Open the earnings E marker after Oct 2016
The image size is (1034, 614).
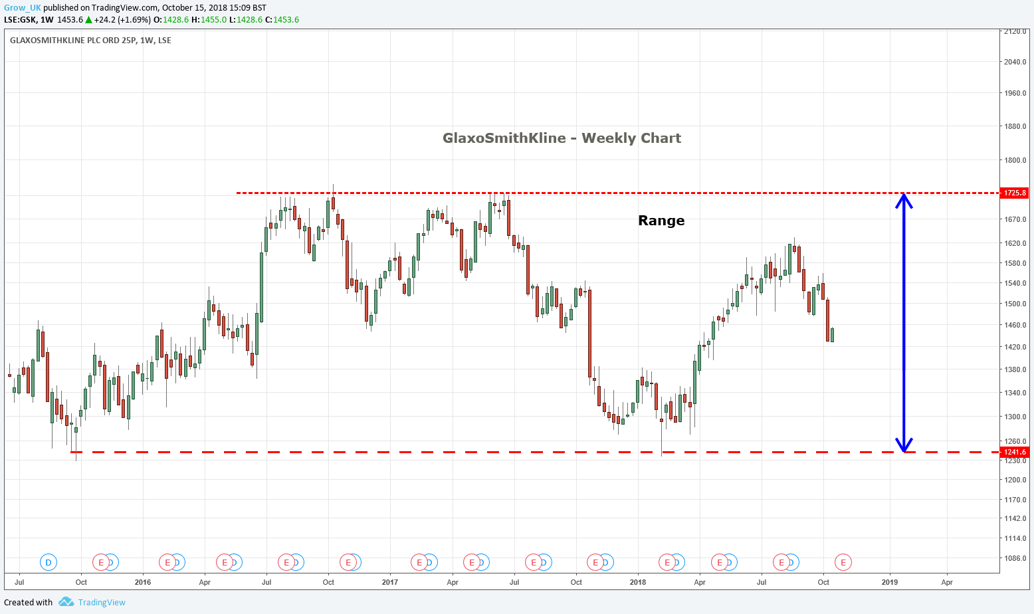click(x=348, y=563)
